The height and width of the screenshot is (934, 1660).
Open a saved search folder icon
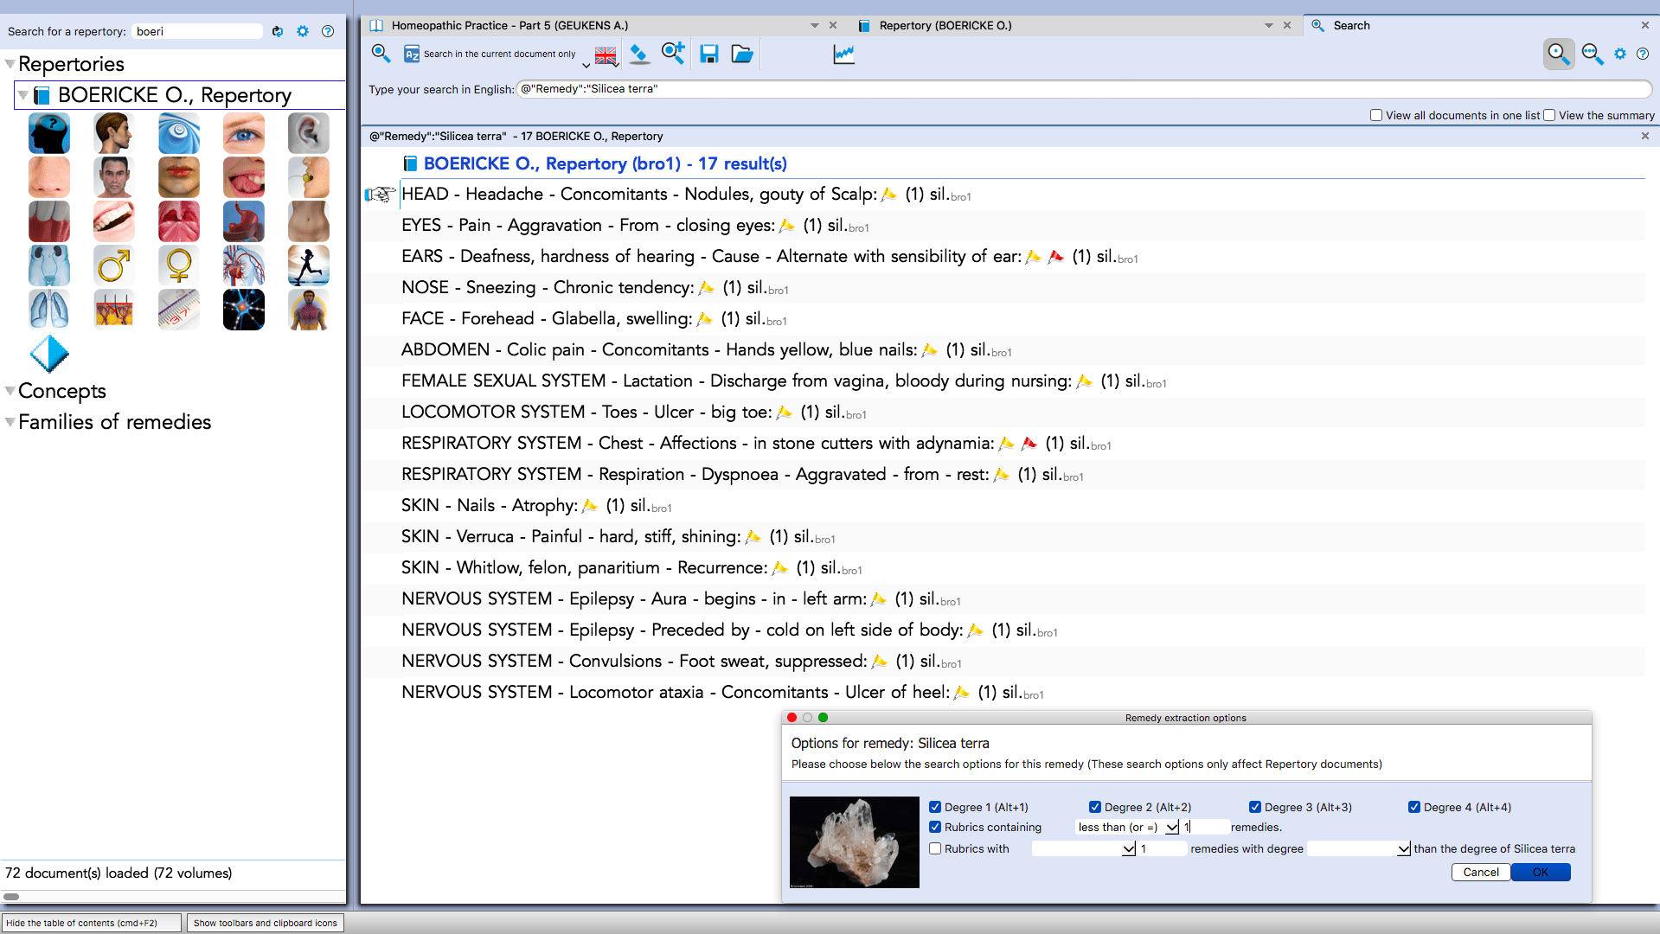[742, 54]
